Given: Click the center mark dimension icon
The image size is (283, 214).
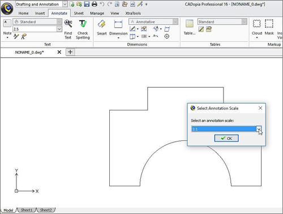Looking at the screenshot, I should pyautogui.click(x=167, y=36).
